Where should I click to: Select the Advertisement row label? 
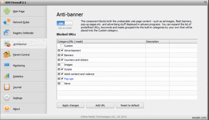pos(72,50)
